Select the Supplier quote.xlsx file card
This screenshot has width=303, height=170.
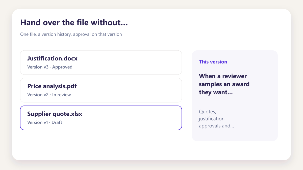pos(101,118)
